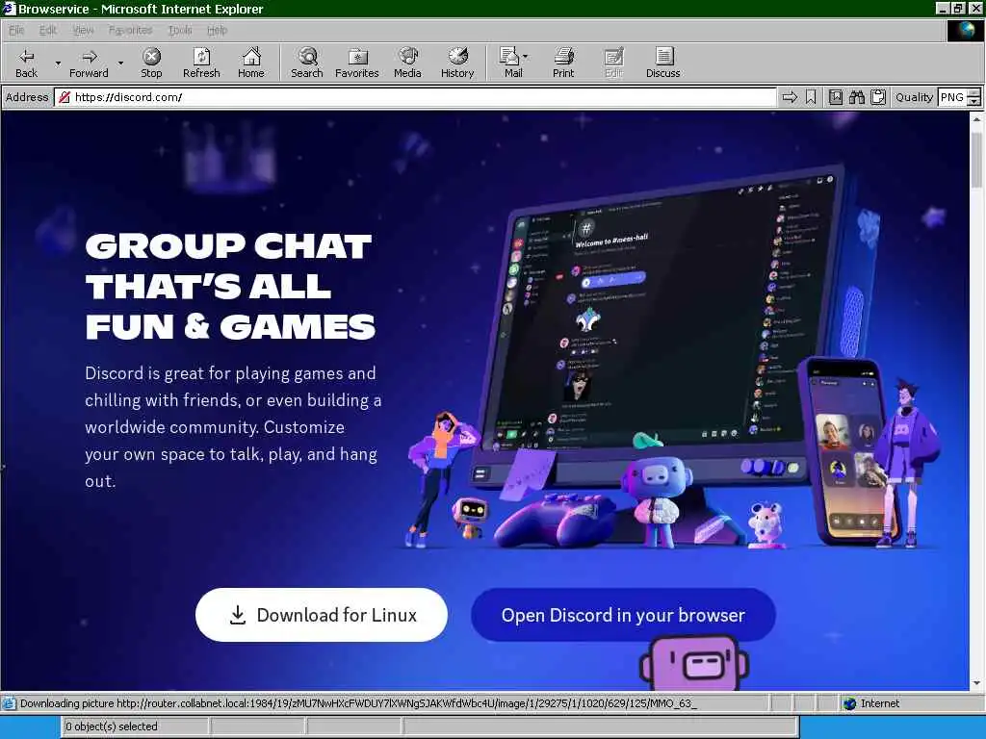
Task: Click Open Discord in your browser
Action: coord(623,615)
